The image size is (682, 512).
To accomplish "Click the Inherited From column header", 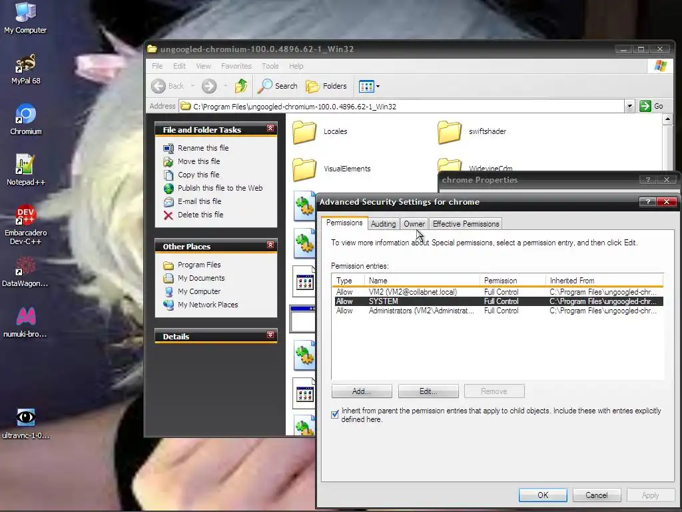I will 605,281.
